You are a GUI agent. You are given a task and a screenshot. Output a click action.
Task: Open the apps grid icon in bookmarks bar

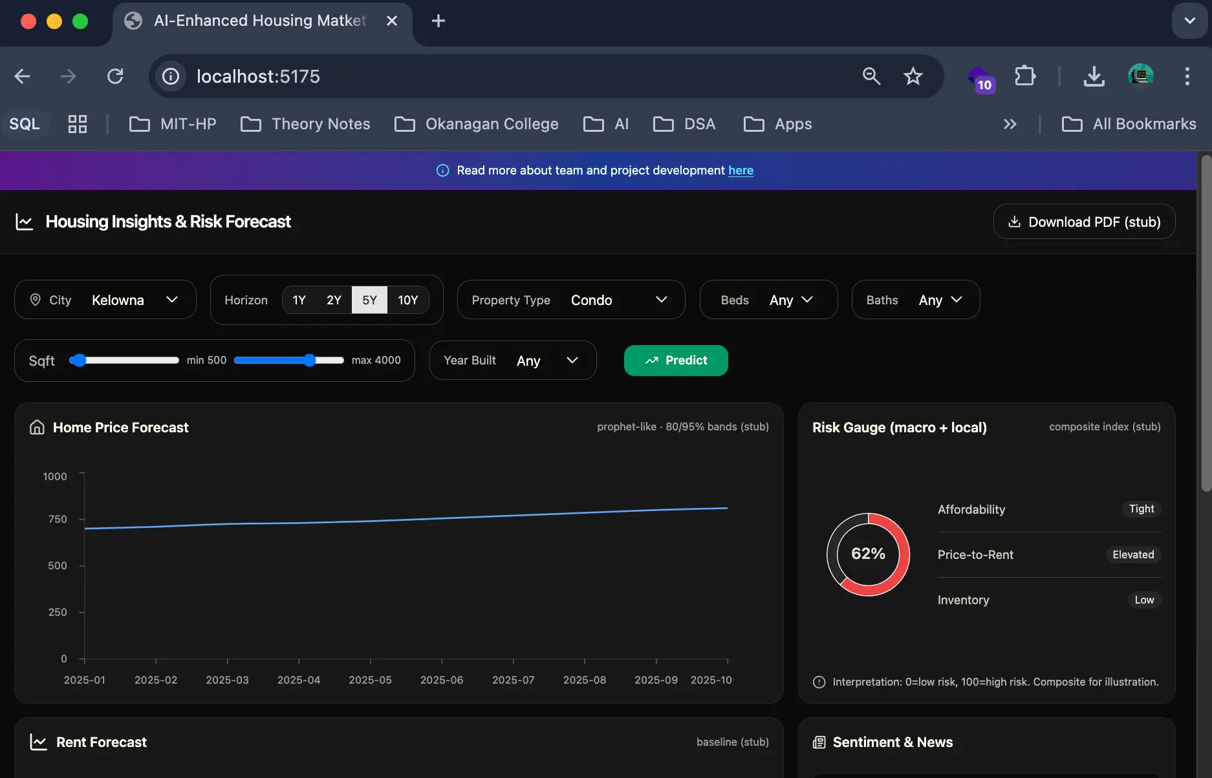coord(78,124)
